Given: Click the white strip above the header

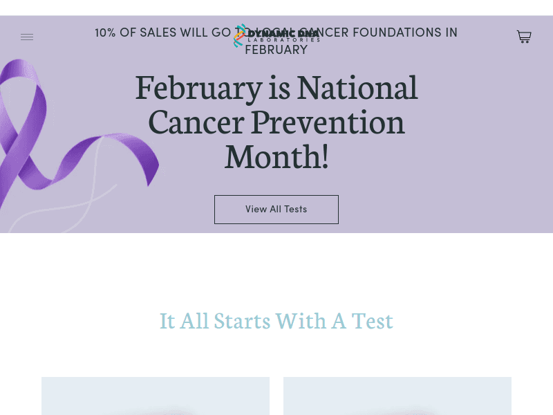Looking at the screenshot, I should pos(276,8).
